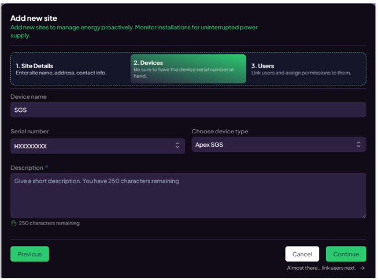Click the up-down chevron in device type field

(359, 144)
